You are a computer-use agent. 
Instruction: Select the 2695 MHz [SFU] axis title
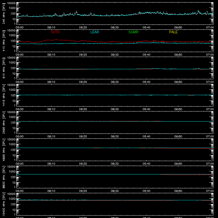pyautogui.click(x=4, y=122)
